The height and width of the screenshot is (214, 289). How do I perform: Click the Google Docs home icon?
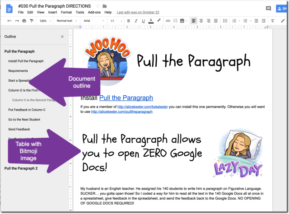coord(9,9)
